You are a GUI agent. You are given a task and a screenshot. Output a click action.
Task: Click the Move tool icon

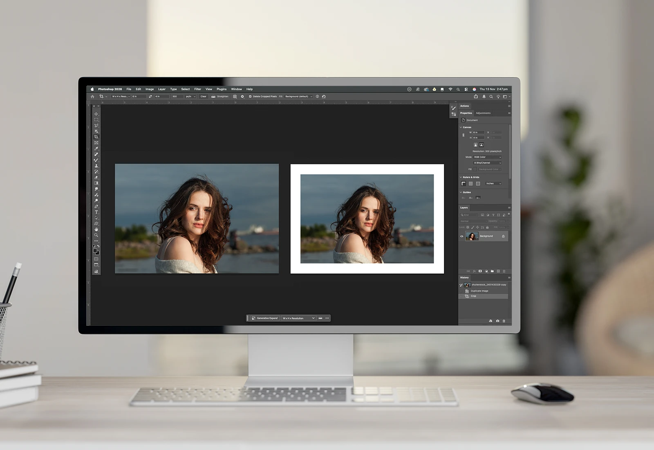[x=96, y=114]
